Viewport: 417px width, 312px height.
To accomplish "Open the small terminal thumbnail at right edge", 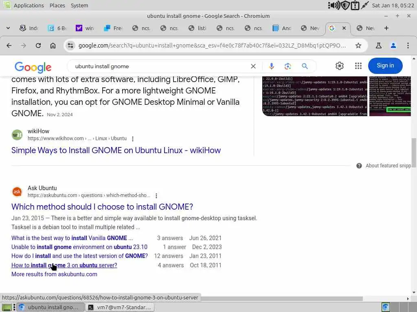I will [x=390, y=96].
